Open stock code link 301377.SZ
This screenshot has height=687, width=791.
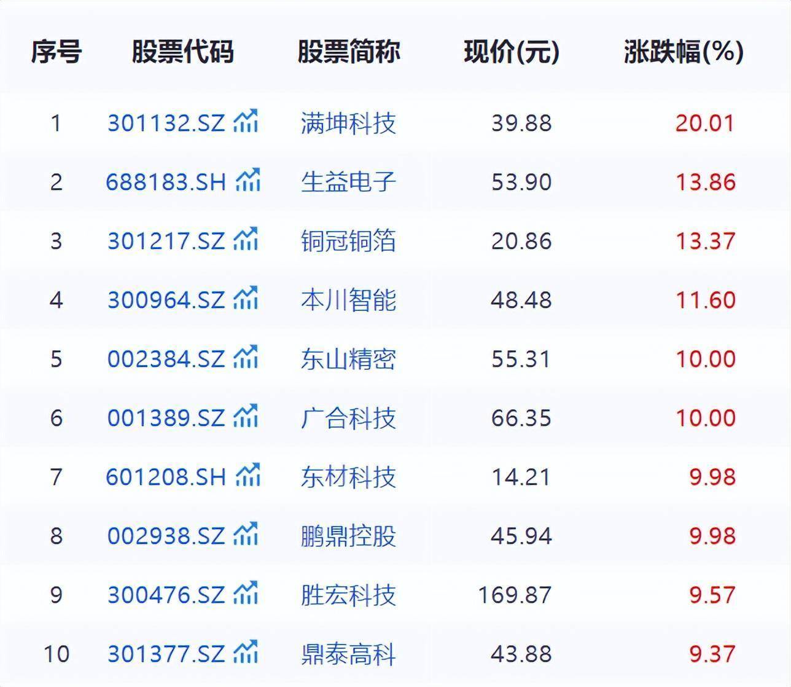166,654
